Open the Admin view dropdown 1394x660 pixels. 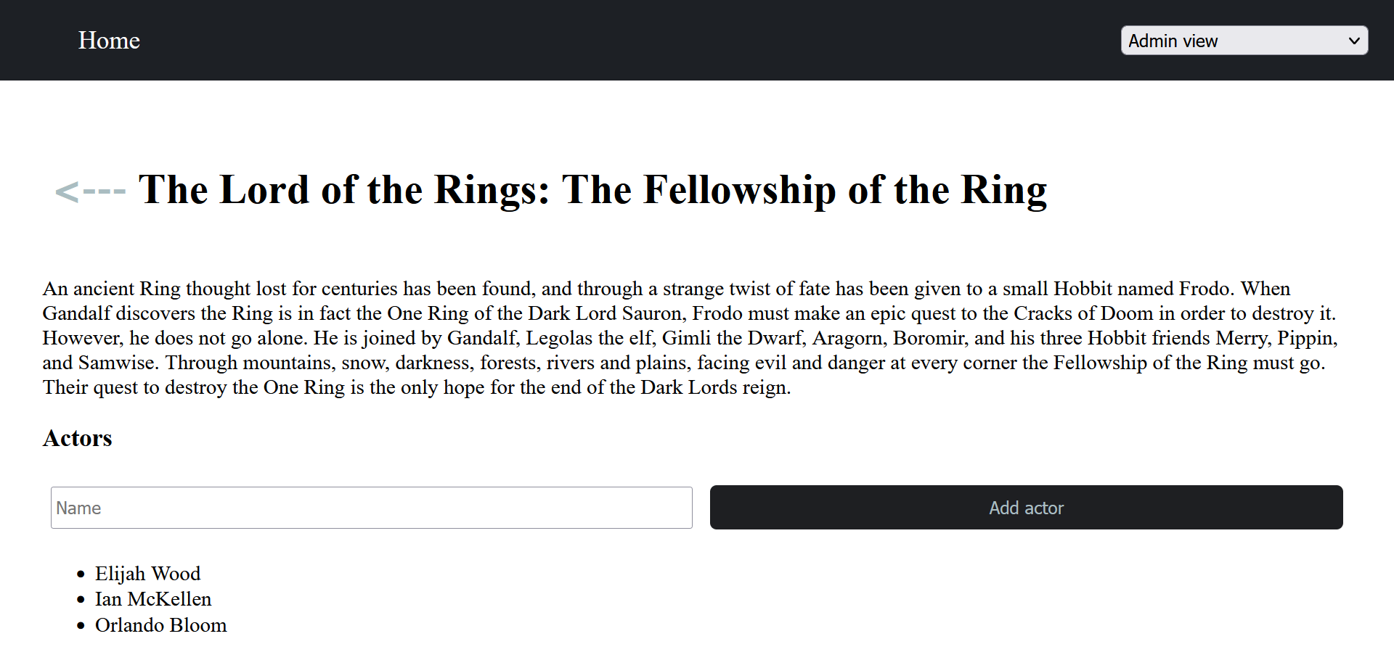[x=1244, y=41]
